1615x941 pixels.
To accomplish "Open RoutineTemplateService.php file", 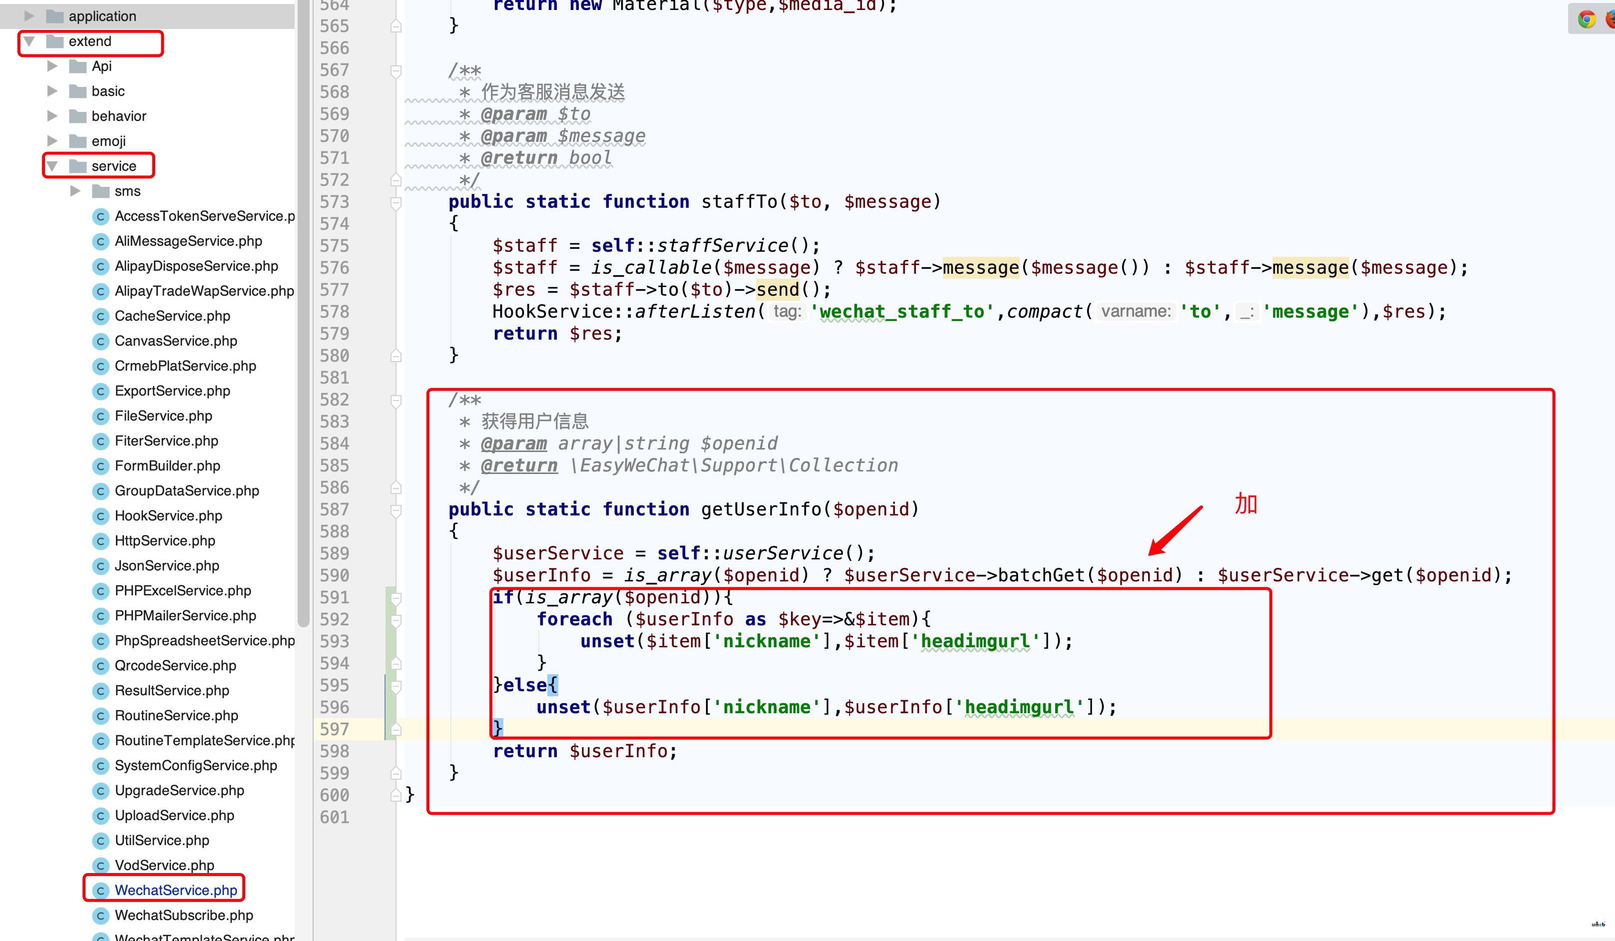I will pyautogui.click(x=204, y=740).
